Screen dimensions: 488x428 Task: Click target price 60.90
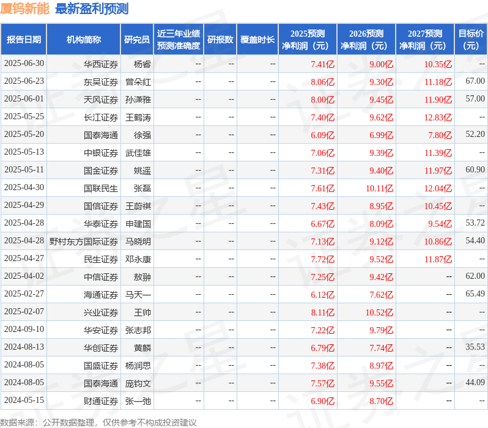(475, 170)
